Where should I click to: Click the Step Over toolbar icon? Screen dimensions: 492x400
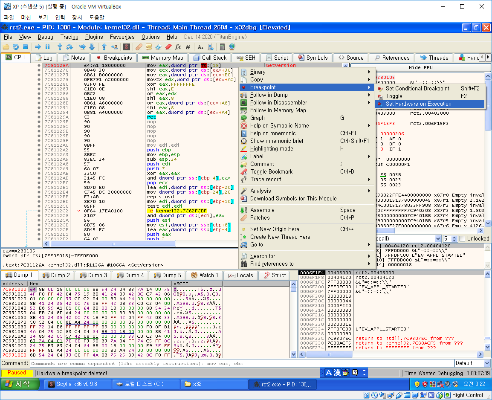tap(69, 47)
